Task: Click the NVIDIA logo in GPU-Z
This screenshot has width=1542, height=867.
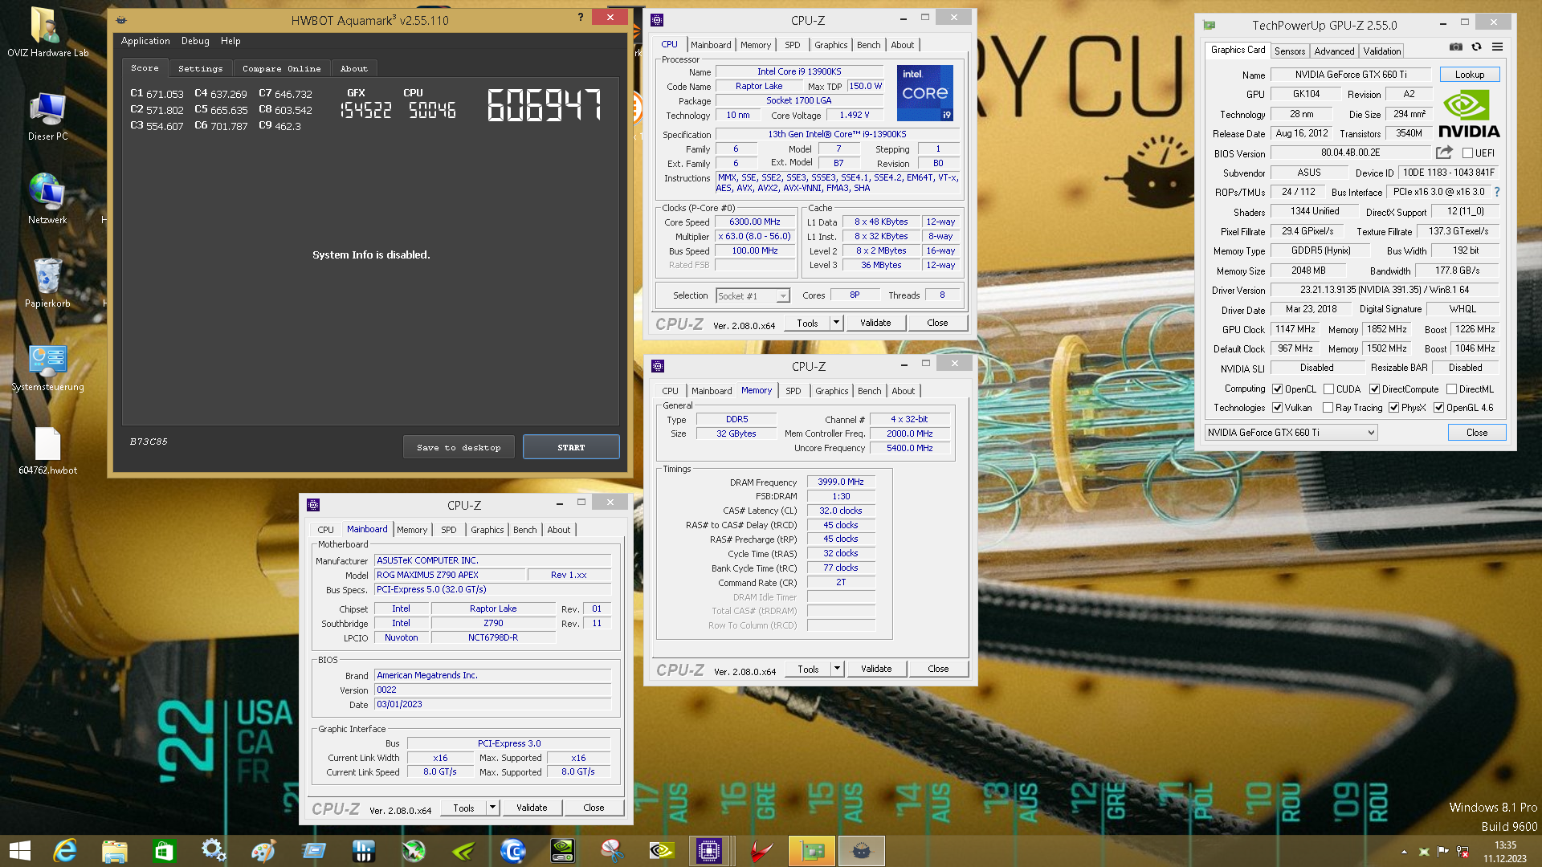Action: 1468,114
